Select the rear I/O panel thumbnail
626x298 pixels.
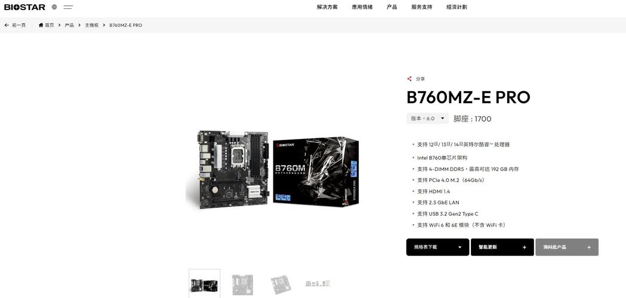(318, 283)
